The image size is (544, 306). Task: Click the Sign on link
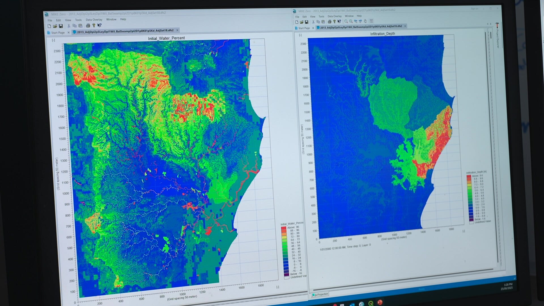pos(474,9)
